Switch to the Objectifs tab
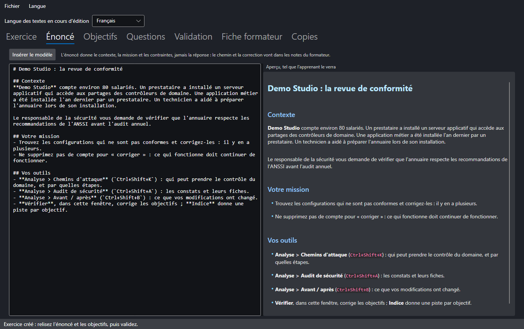Screen dimensions: 524x329 point(100,37)
